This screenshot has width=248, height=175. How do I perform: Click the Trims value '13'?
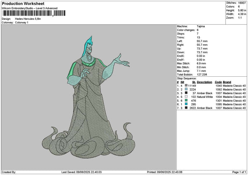click(x=198, y=38)
